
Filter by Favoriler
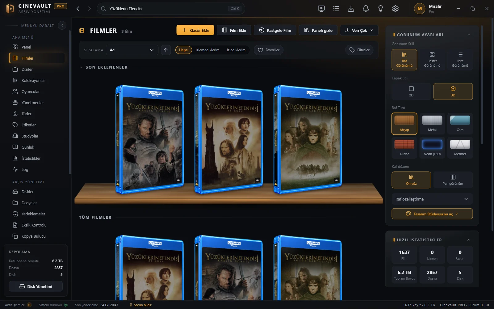click(269, 50)
